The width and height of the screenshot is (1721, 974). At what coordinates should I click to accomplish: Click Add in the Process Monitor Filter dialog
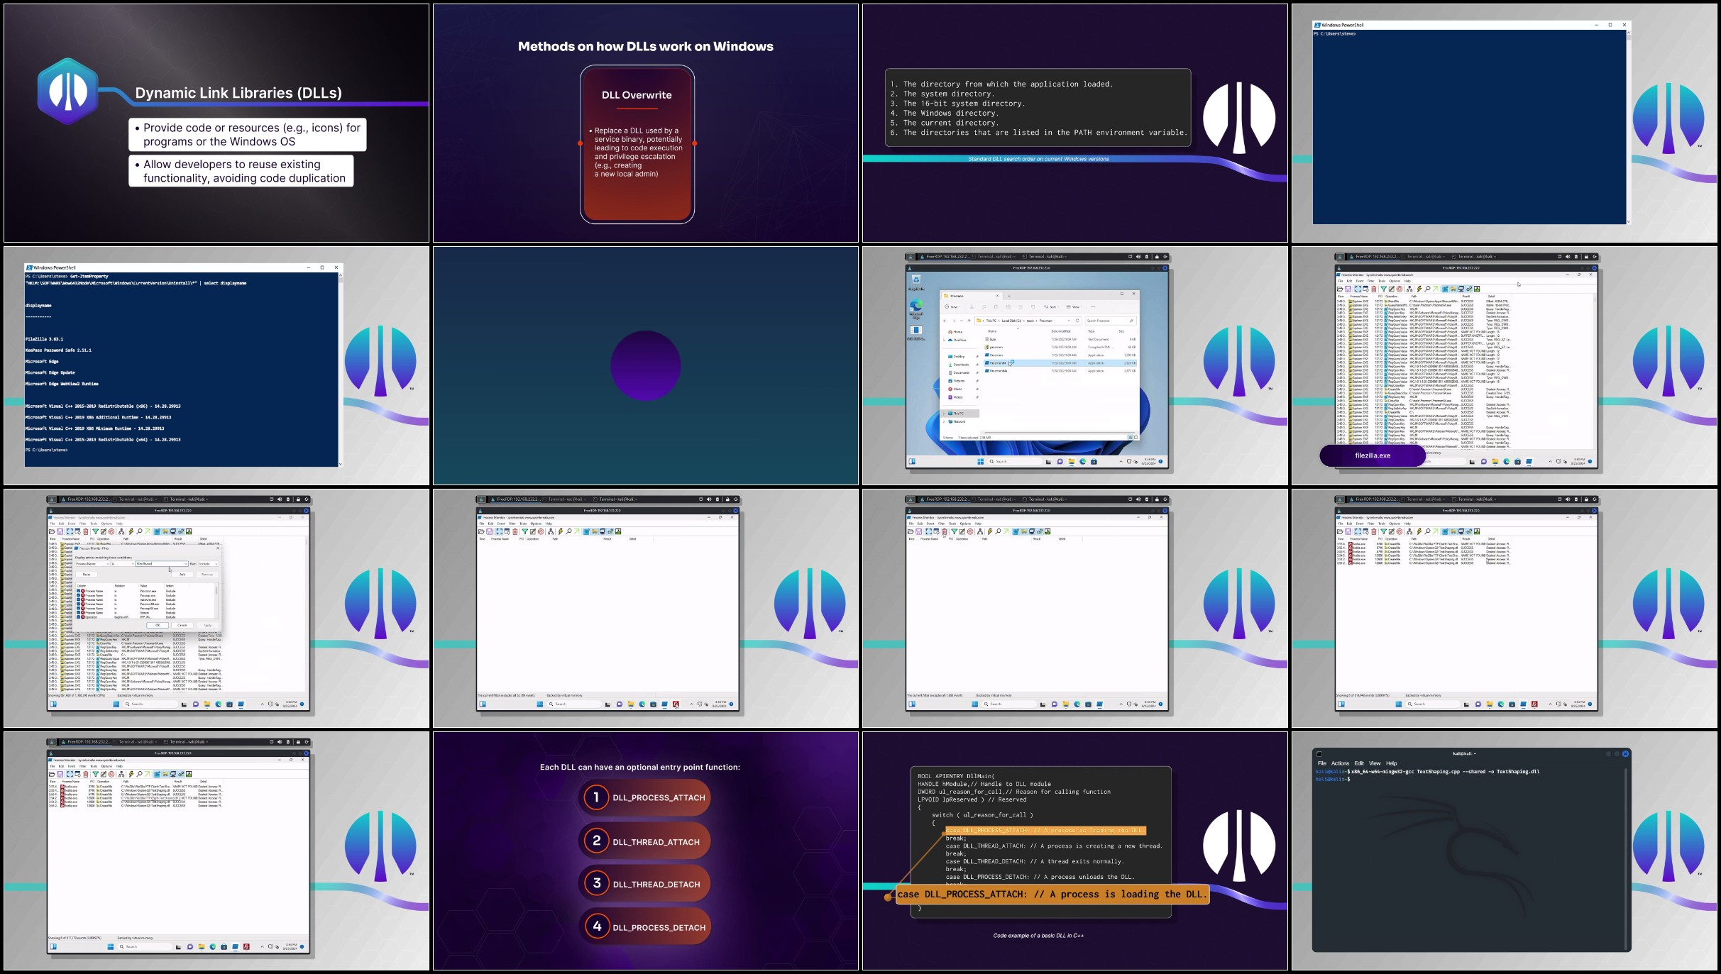pos(182,575)
